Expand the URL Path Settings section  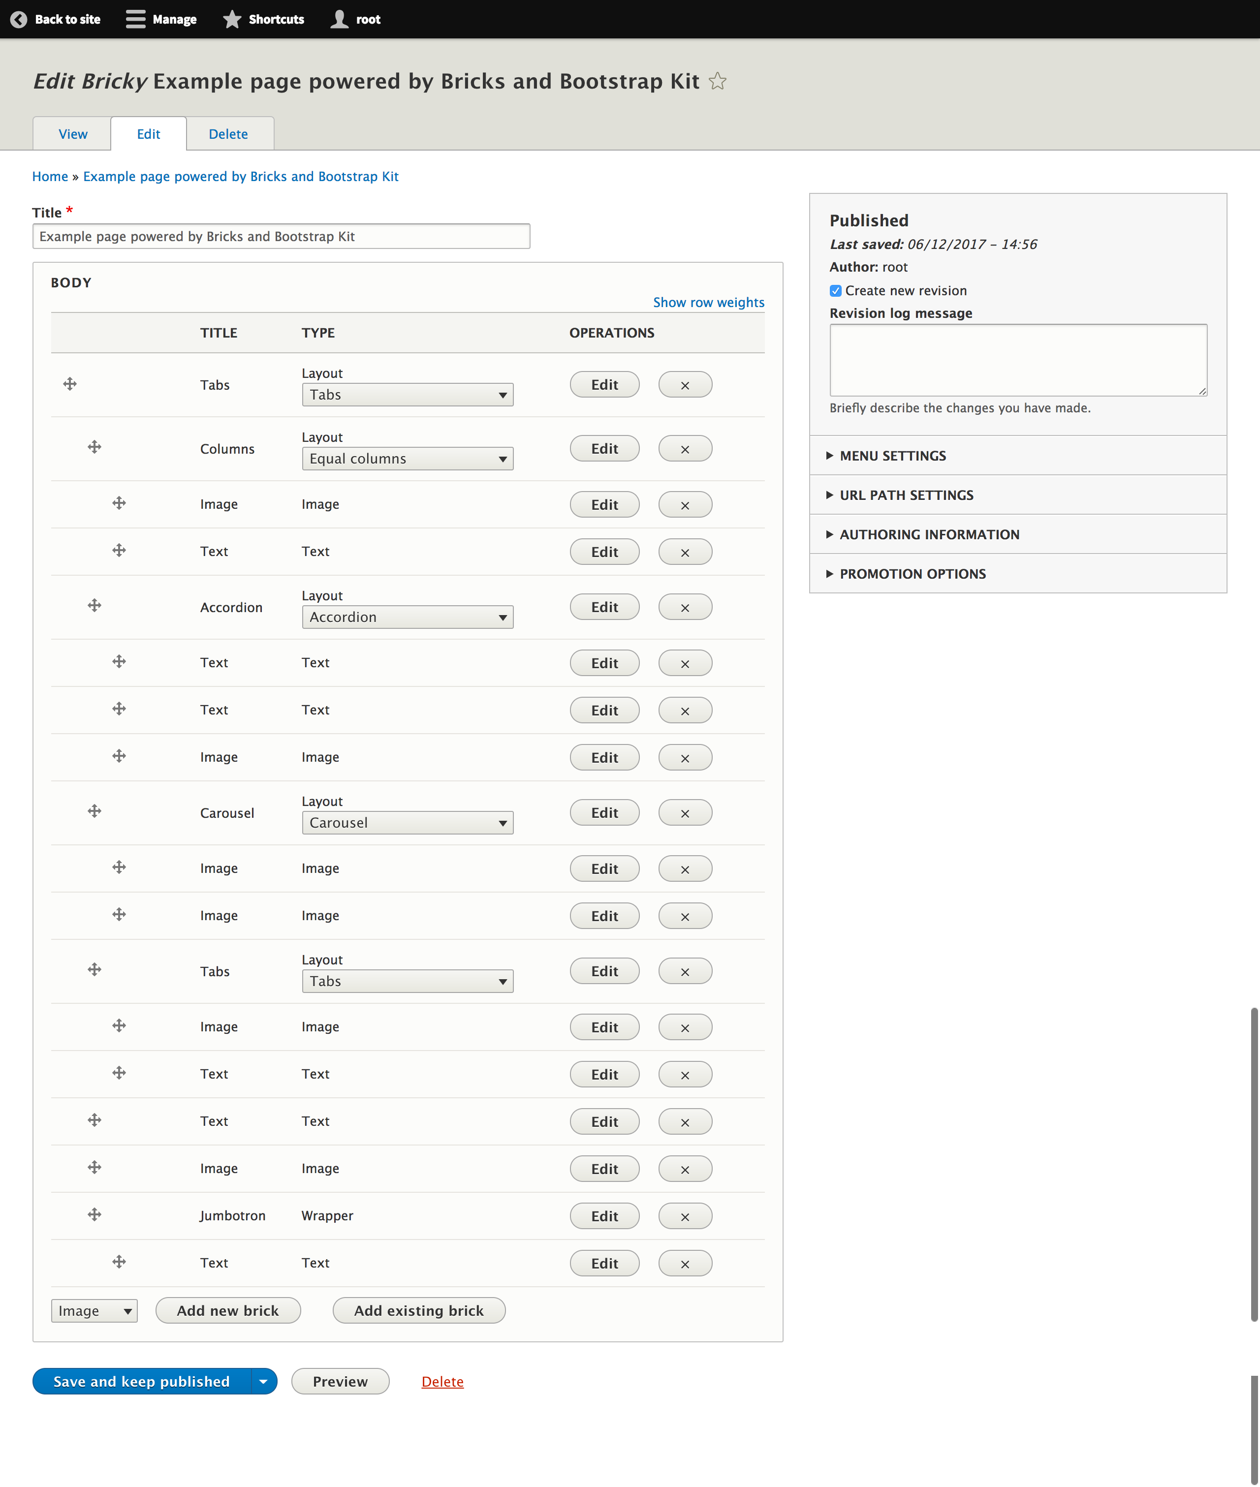point(906,495)
